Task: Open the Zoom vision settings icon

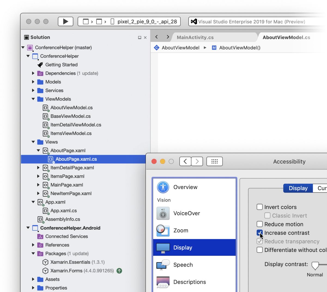Action: point(163,230)
